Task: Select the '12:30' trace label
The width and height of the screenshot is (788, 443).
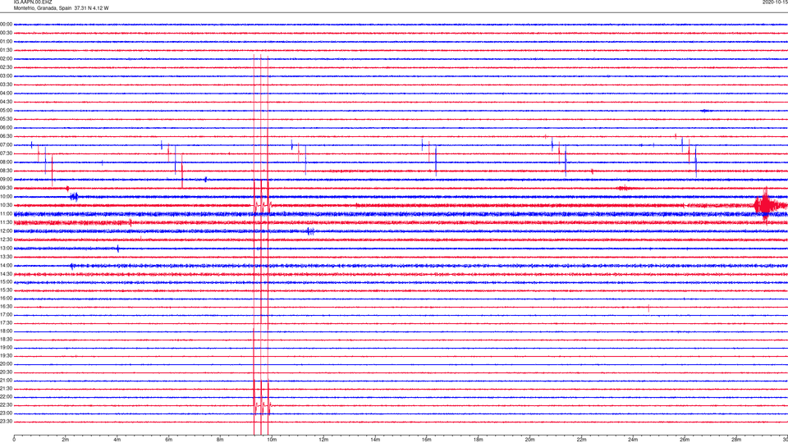Action: pyautogui.click(x=6, y=240)
